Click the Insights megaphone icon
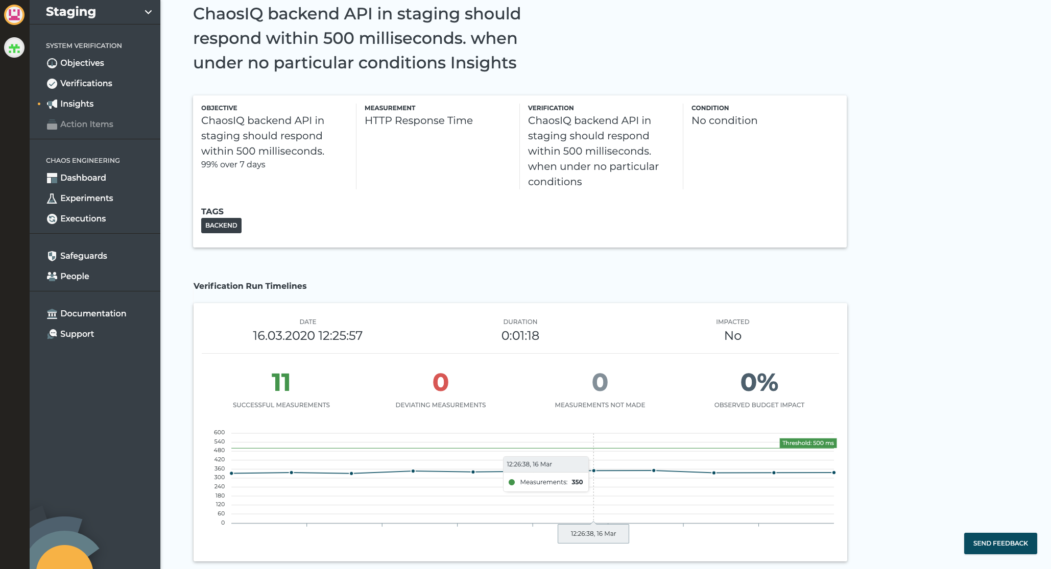Viewport: 1051px width, 569px height. pos(52,104)
